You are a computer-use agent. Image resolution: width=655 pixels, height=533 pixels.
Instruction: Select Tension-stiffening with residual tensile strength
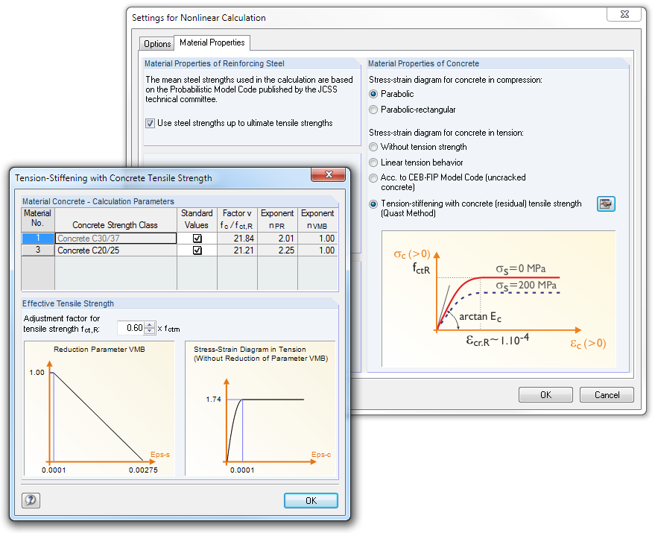(x=373, y=203)
